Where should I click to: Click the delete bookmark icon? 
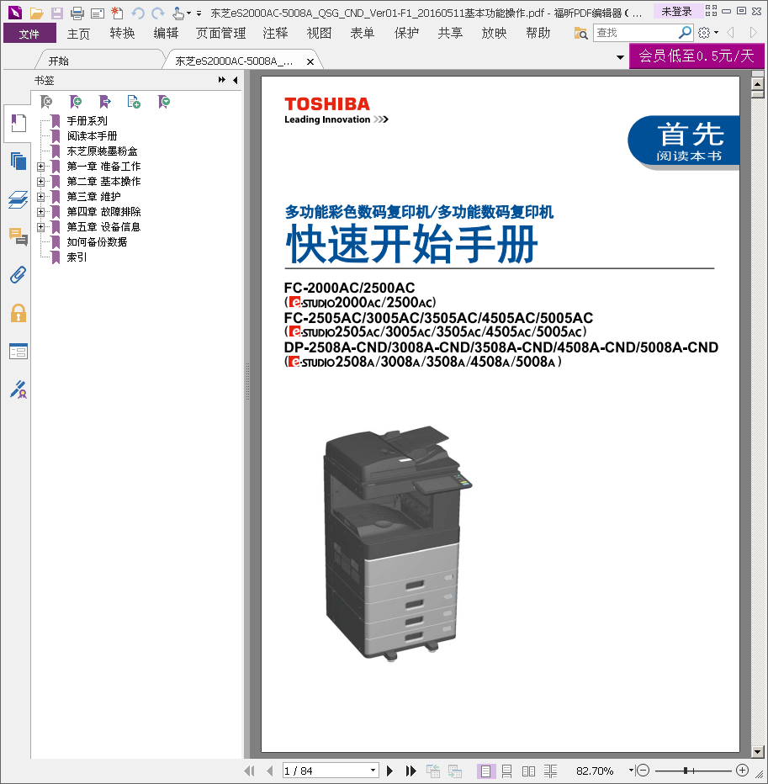46,102
